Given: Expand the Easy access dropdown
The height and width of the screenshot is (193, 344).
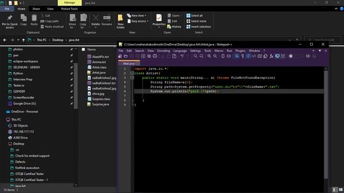Looking at the screenshot, I should 138,21.
